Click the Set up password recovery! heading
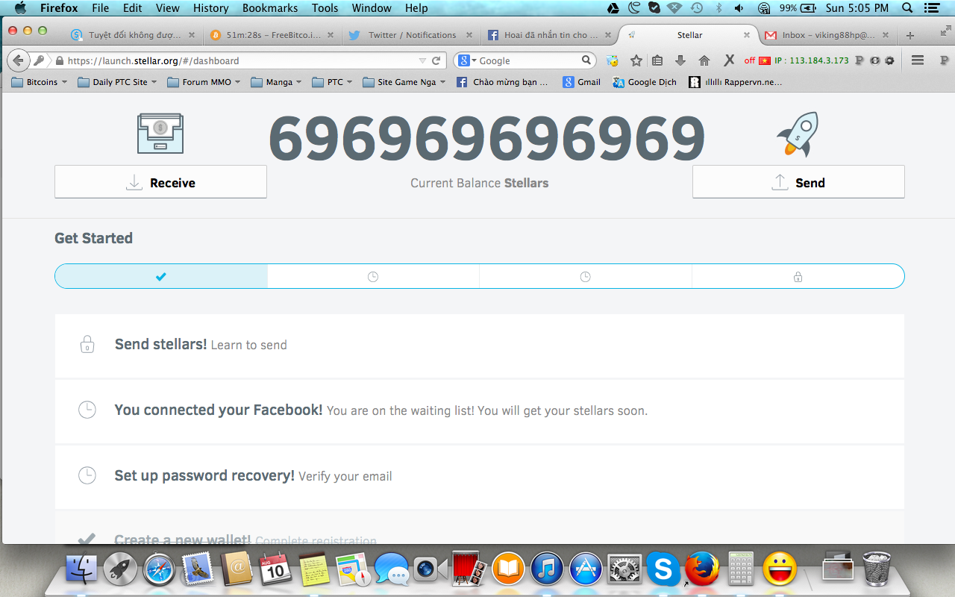The width and height of the screenshot is (955, 597). click(204, 475)
